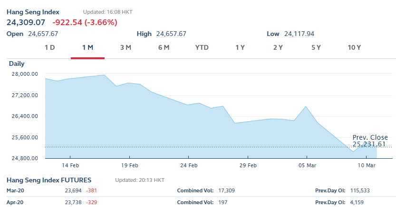Click the Hang Seng Index FUTURES heading
396x207 pixels.
coord(49,180)
